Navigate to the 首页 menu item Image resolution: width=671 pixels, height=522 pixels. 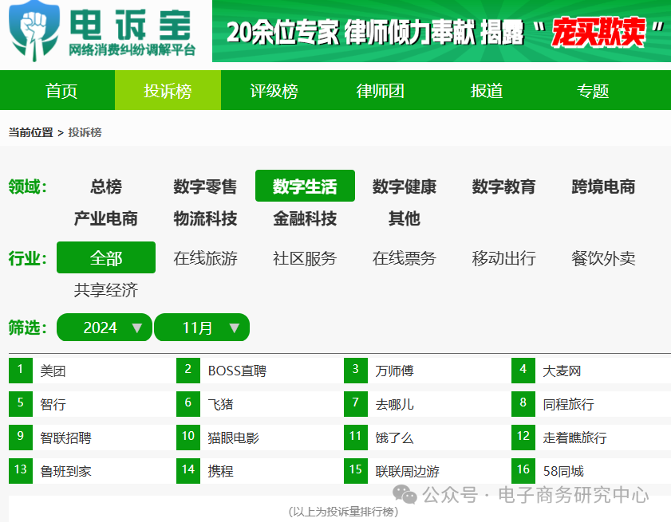60,91
